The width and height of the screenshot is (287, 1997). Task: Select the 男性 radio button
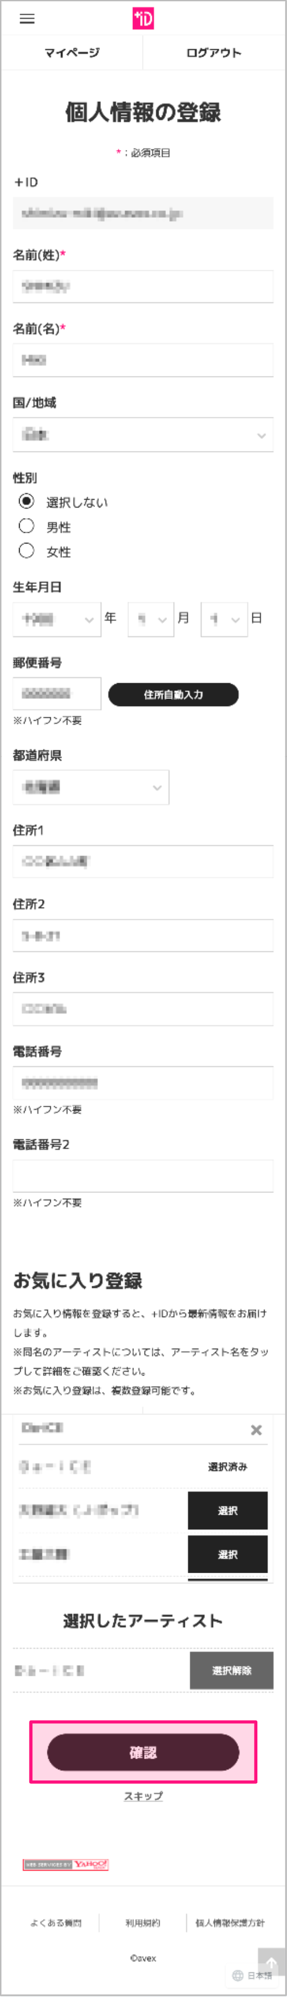tap(27, 525)
